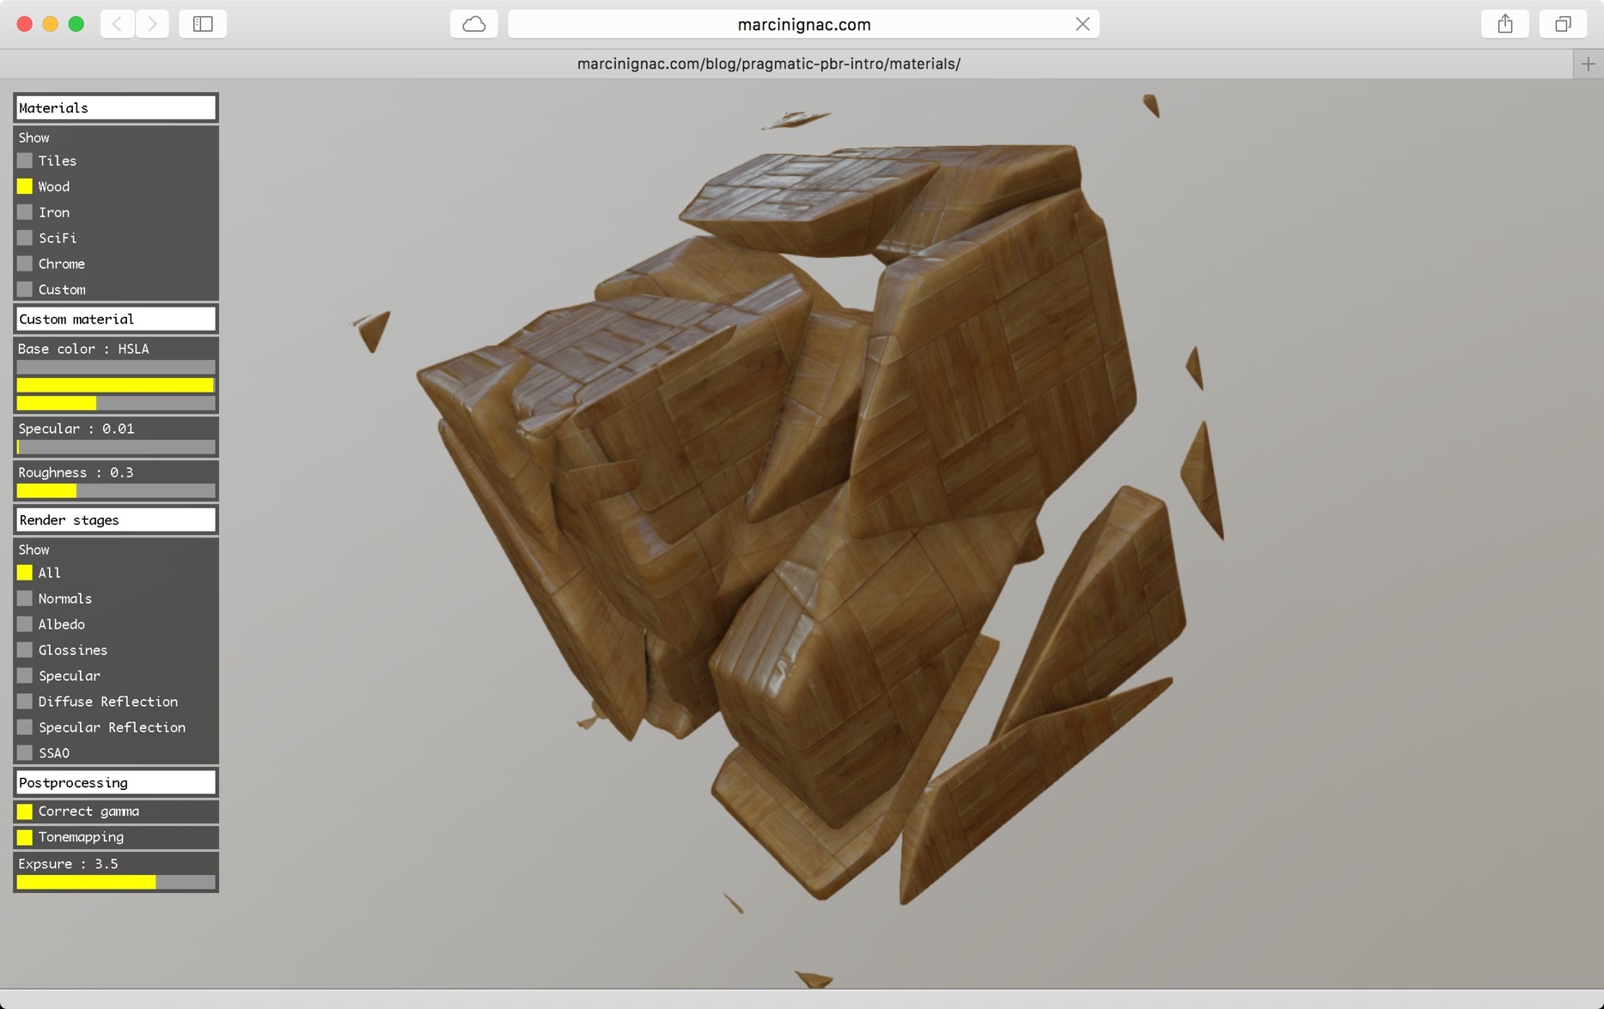The width and height of the screenshot is (1604, 1009).
Task: Click the marcinignac.com address field
Action: pyautogui.click(x=803, y=24)
